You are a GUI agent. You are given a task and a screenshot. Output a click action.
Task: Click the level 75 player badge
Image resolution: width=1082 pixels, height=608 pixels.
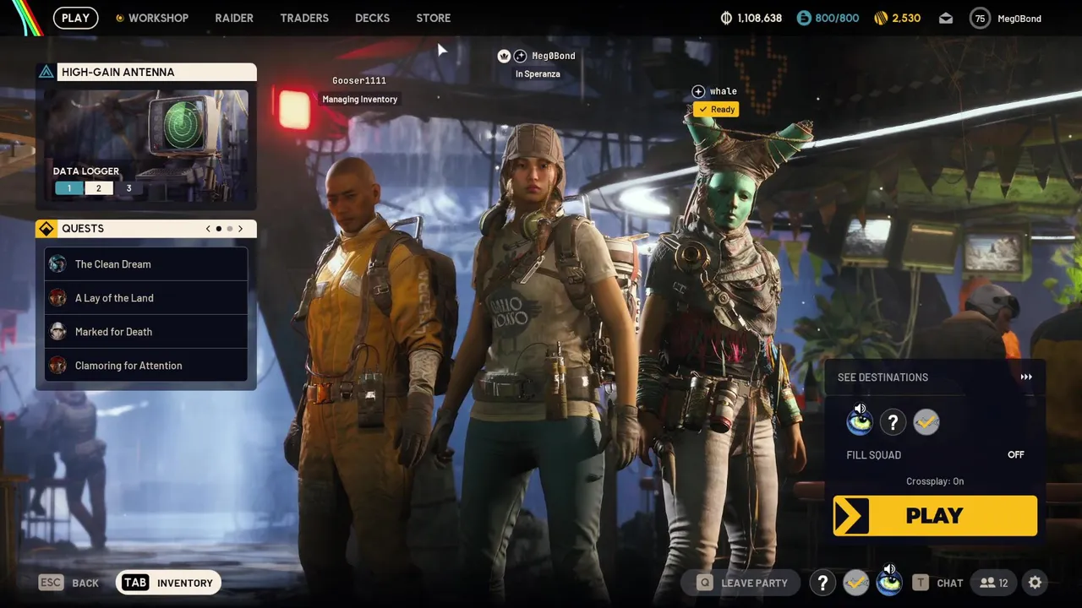pos(980,18)
